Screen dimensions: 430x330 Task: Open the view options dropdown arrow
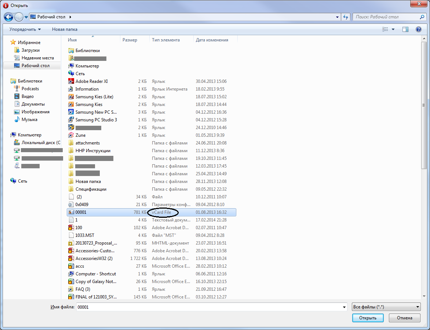coord(393,29)
